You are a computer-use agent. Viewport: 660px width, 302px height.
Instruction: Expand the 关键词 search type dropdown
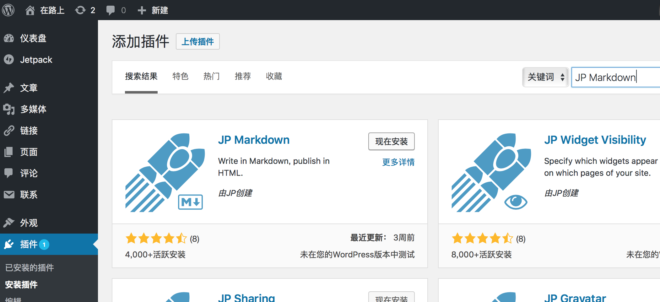546,77
